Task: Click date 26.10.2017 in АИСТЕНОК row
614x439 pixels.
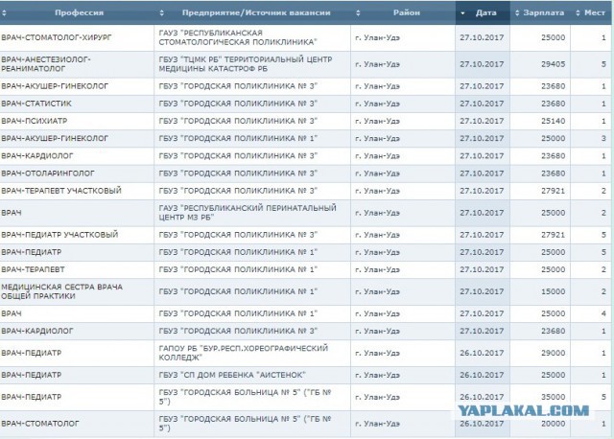Action: coord(482,375)
